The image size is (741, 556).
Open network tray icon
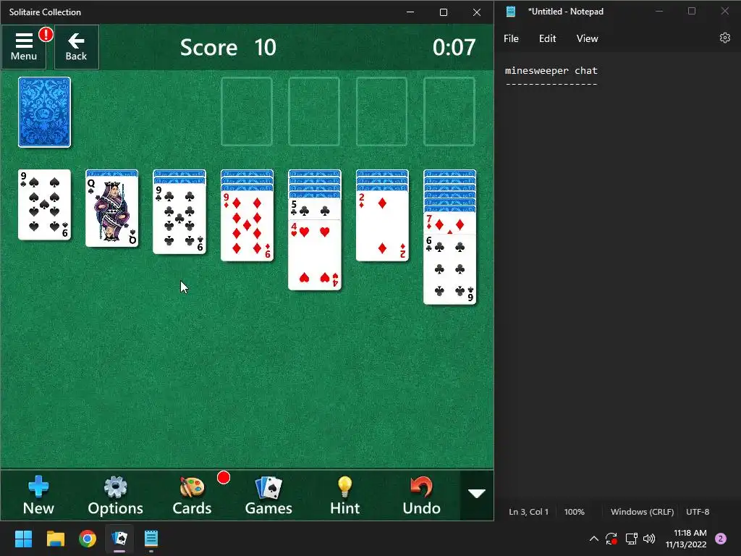631,539
